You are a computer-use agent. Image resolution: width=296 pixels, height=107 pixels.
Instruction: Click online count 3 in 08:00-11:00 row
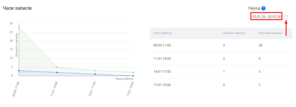click(x=224, y=46)
